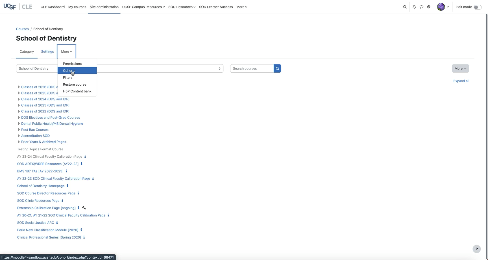Click the Expand all link
The width and height of the screenshot is (488, 260).
[x=461, y=81]
